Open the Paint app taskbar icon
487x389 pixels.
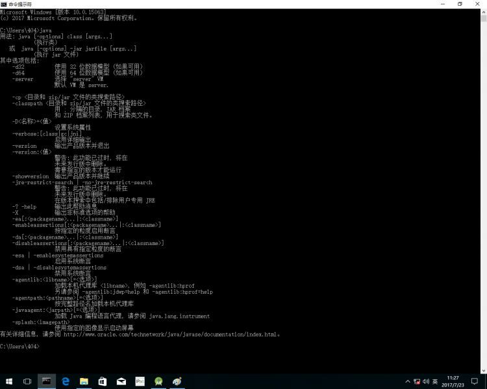pyautogui.click(x=177, y=381)
